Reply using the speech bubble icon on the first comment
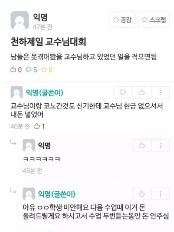This screenshot has width=174, height=232. 123,92
